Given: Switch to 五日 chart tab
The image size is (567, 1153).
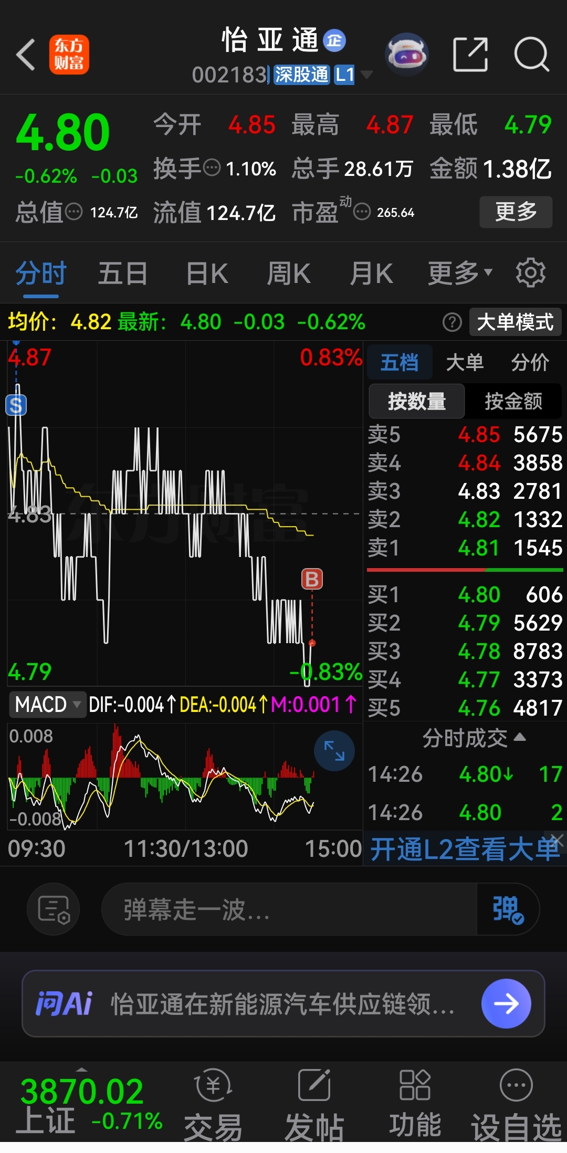Looking at the screenshot, I should tap(123, 273).
